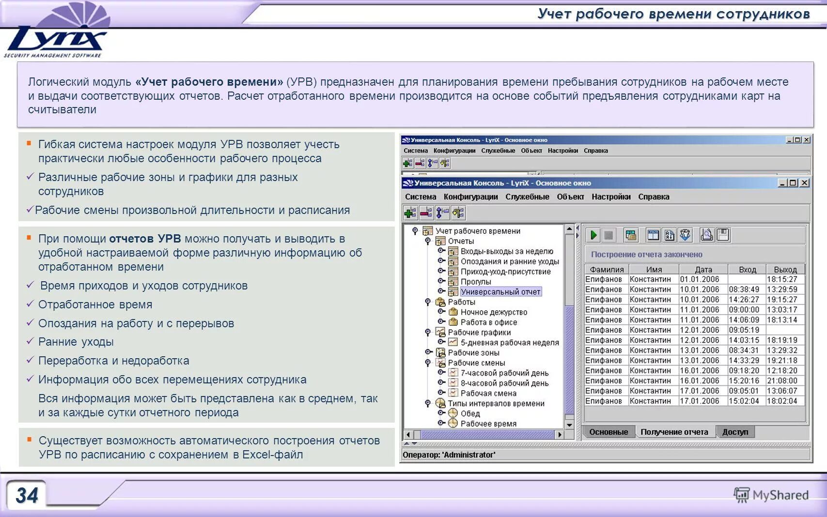Select the Универсальный отчет tree item
This screenshot has width=827, height=517.
[x=500, y=292]
